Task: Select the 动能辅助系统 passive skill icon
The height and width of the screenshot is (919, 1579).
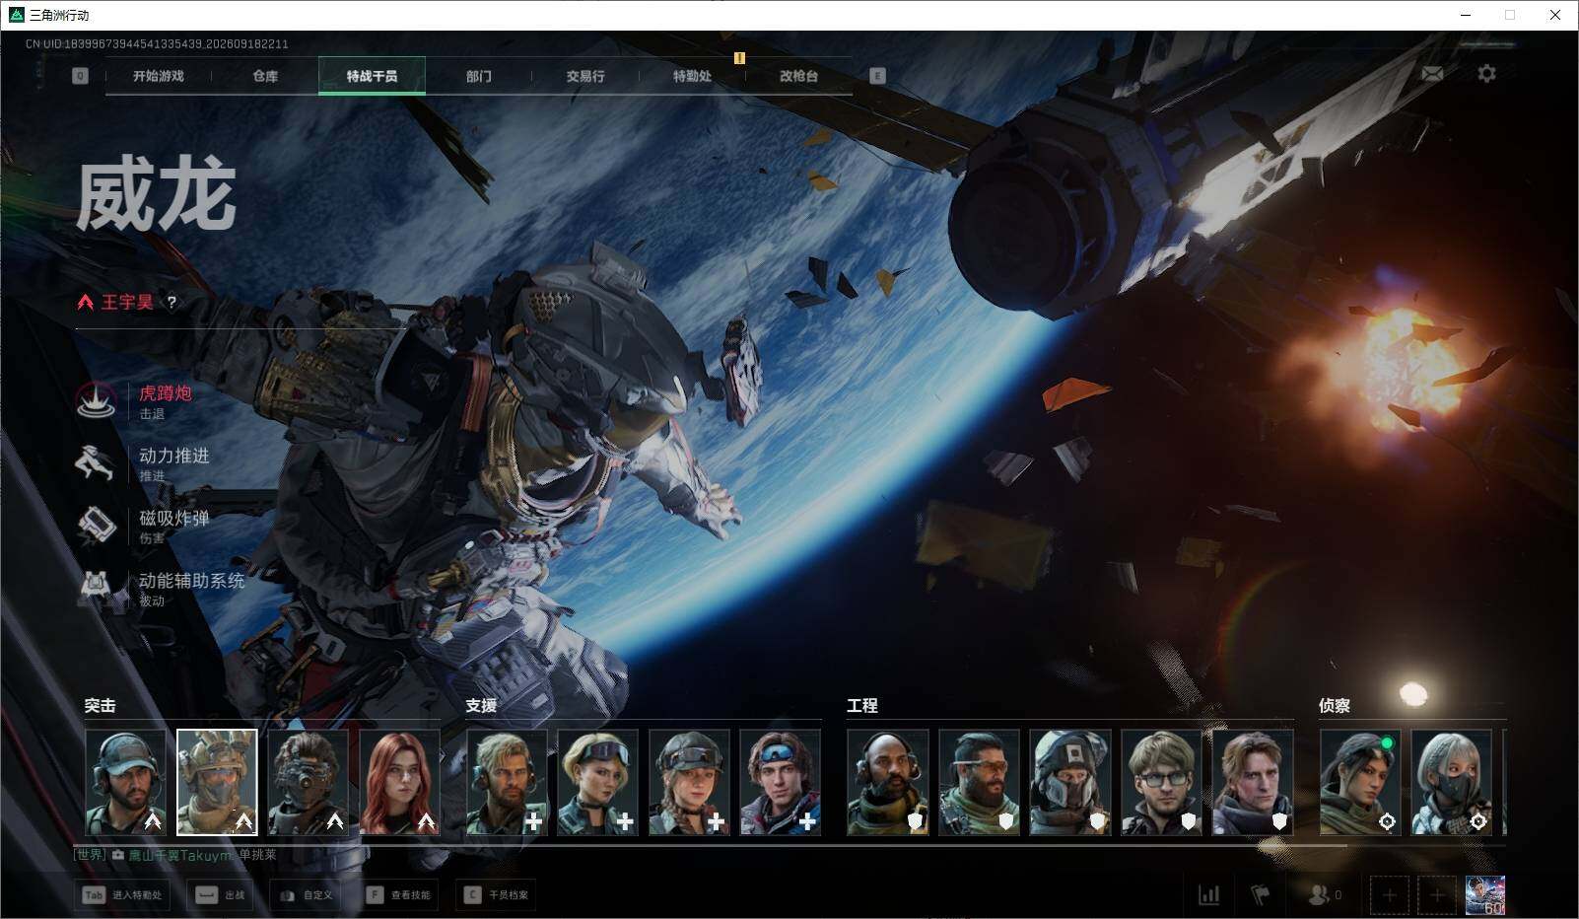Action: 97,588
